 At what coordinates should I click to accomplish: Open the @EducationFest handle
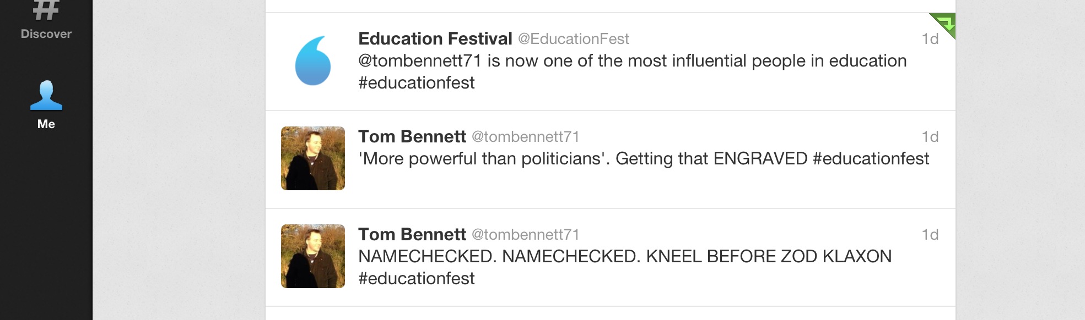573,39
